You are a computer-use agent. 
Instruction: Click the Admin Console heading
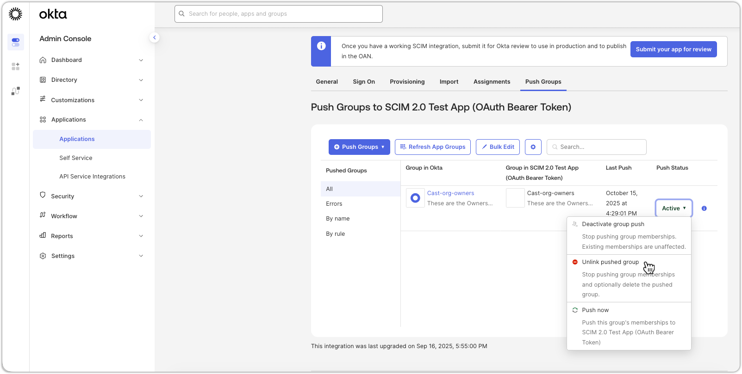click(65, 39)
